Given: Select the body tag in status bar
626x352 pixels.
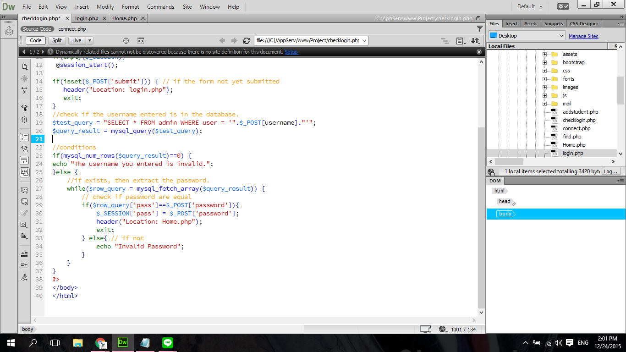Looking at the screenshot, I should pos(27,329).
